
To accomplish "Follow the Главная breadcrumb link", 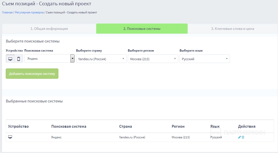I will (x=7, y=12).
